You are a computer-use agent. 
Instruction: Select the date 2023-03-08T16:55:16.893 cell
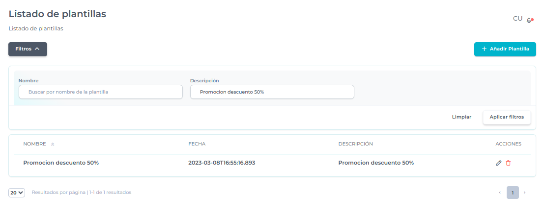click(222, 163)
